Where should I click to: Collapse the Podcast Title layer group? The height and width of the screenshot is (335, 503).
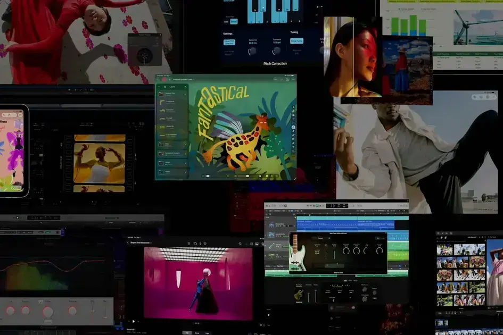tap(185, 94)
